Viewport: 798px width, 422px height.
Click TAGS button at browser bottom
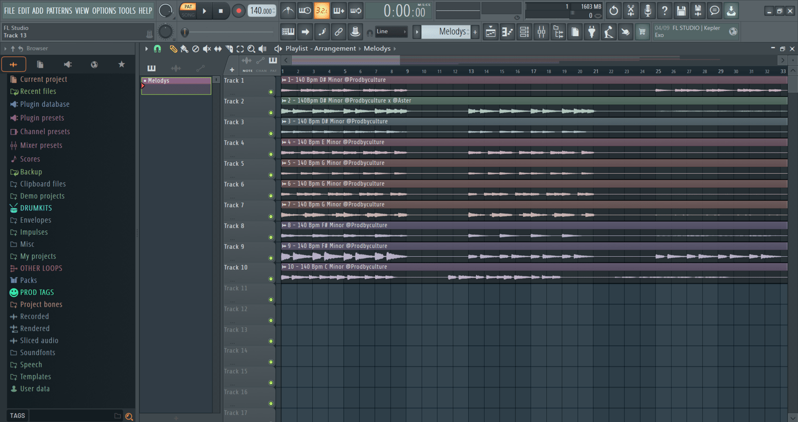click(18, 416)
